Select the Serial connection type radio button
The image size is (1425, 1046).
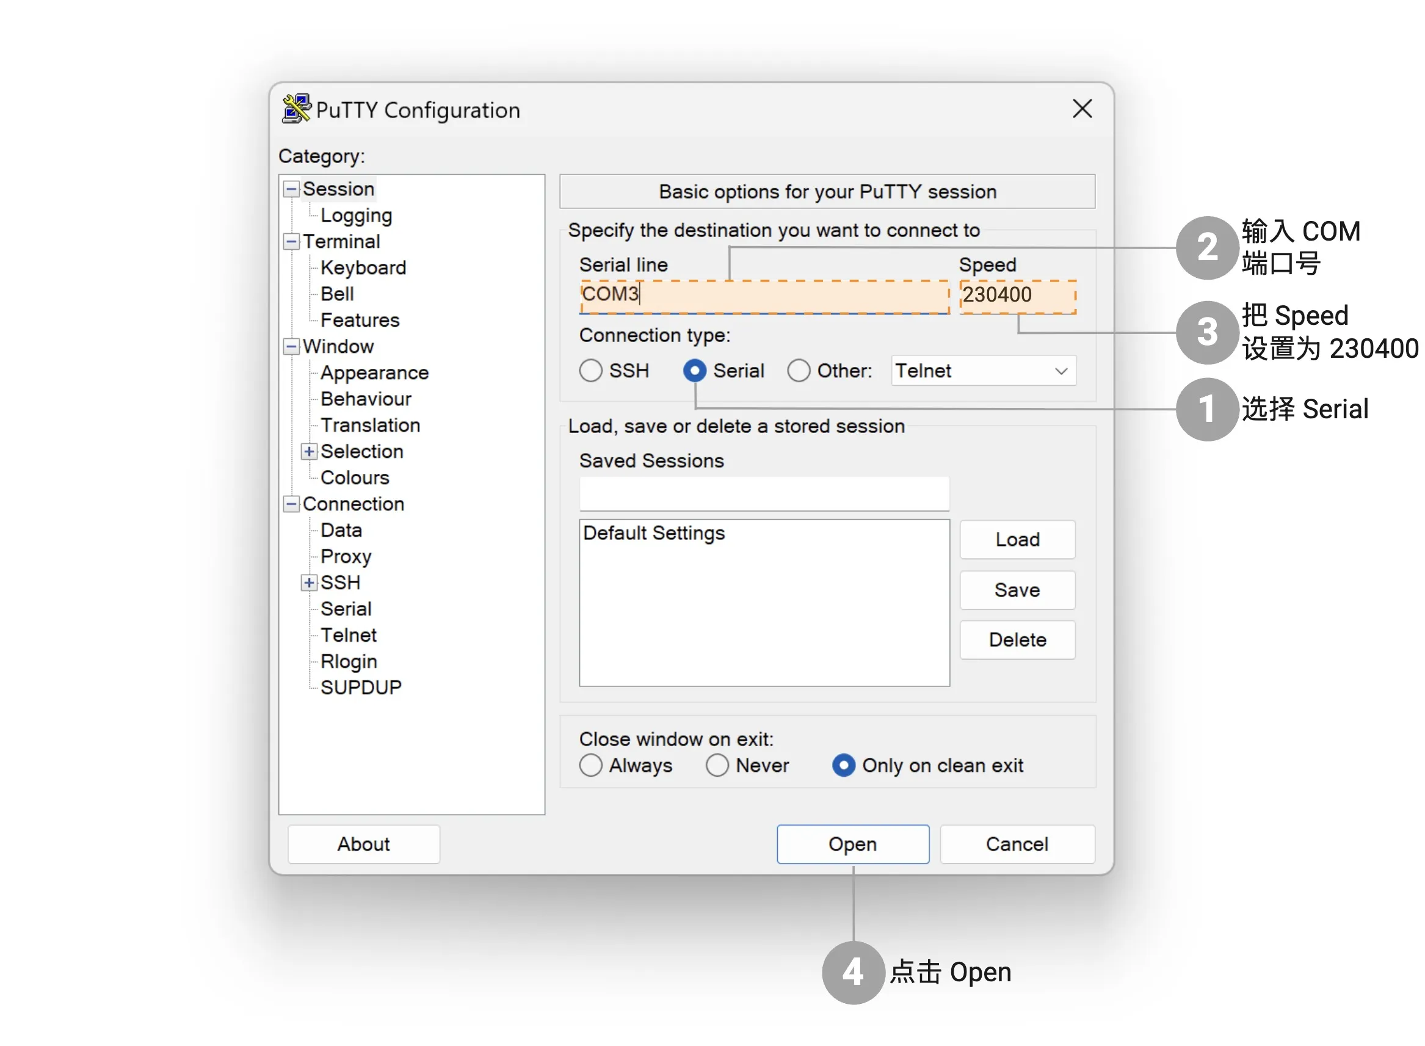pos(694,371)
